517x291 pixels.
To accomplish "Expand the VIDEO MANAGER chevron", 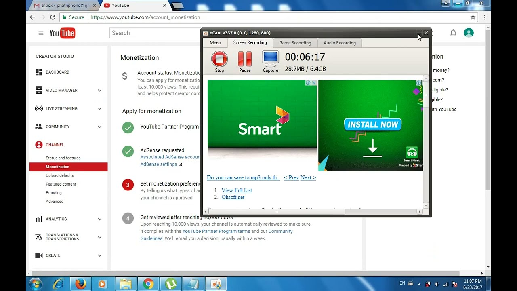I will point(99,91).
